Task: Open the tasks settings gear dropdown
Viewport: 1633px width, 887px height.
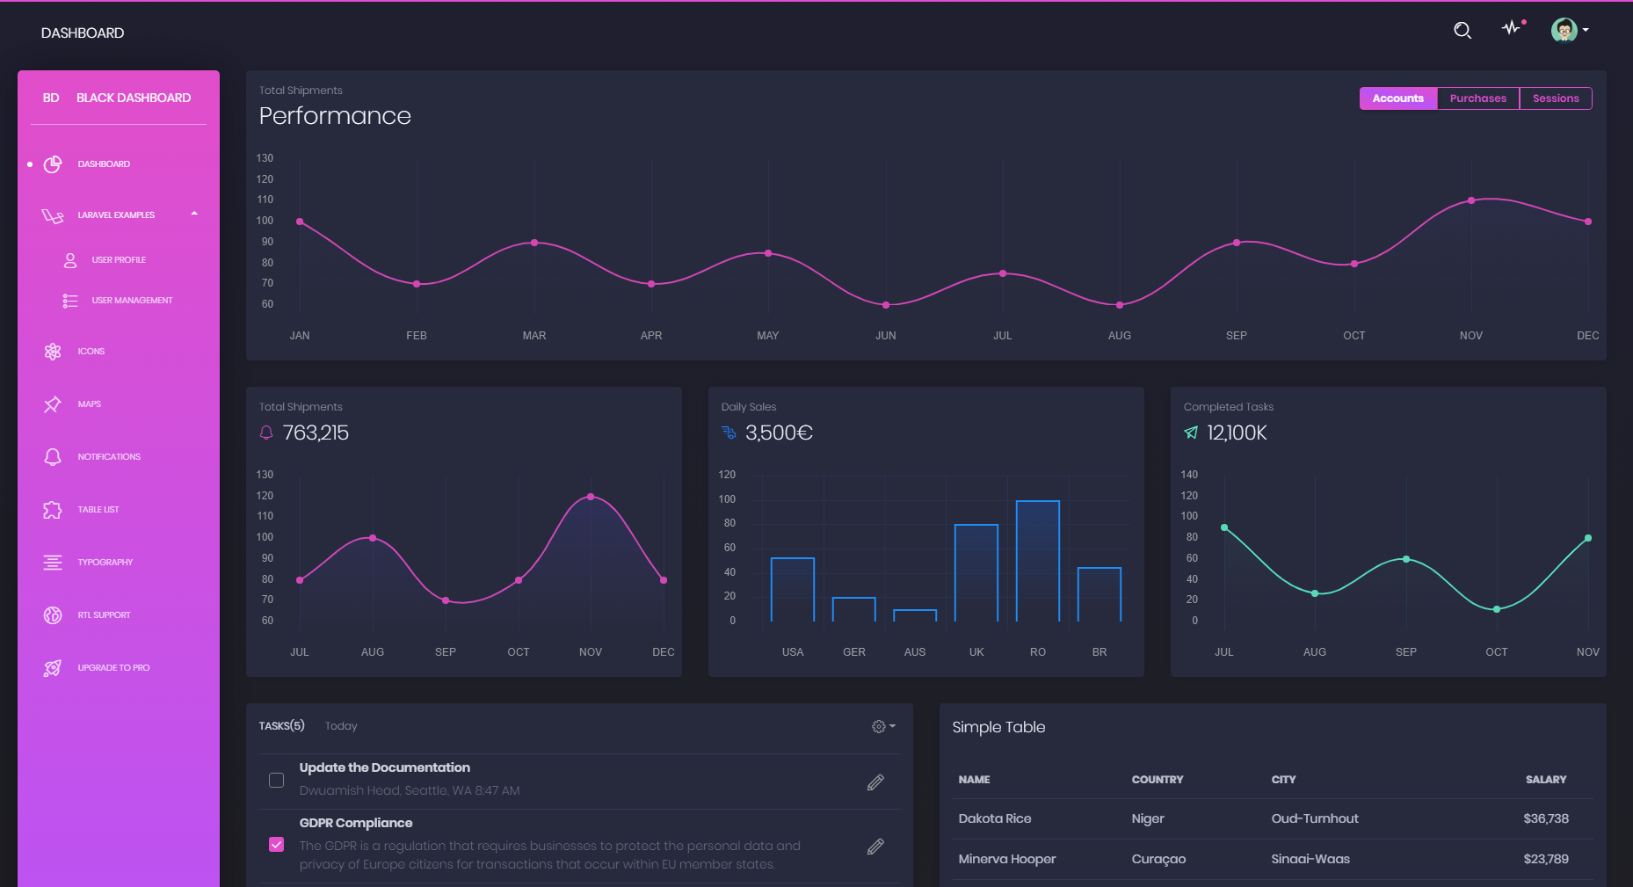Action: click(882, 726)
